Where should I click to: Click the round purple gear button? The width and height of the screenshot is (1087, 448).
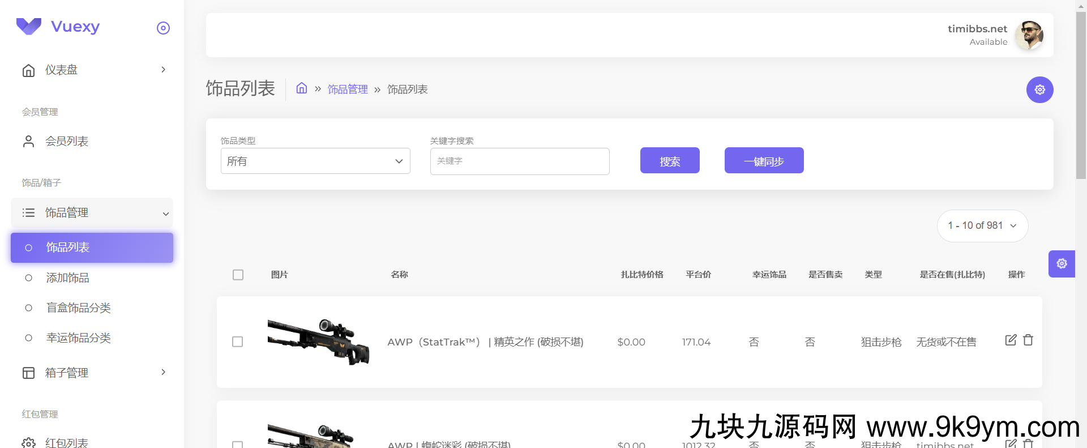click(1039, 89)
